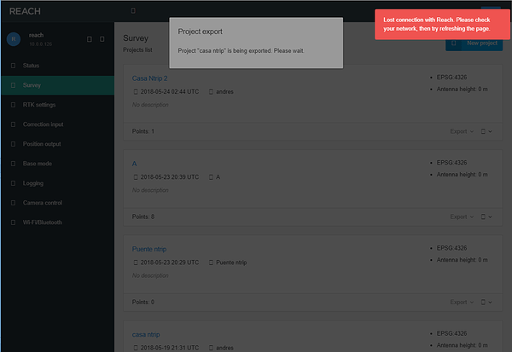Viewport: 512px width, 352px height.
Task: Click the Correction input sidebar icon
Action: pos(13,124)
